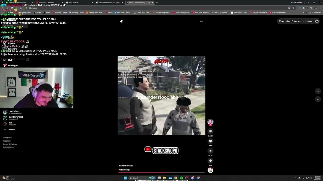Open the backdoorstizz username link
This screenshot has width=323, height=181.
click(x=126, y=166)
